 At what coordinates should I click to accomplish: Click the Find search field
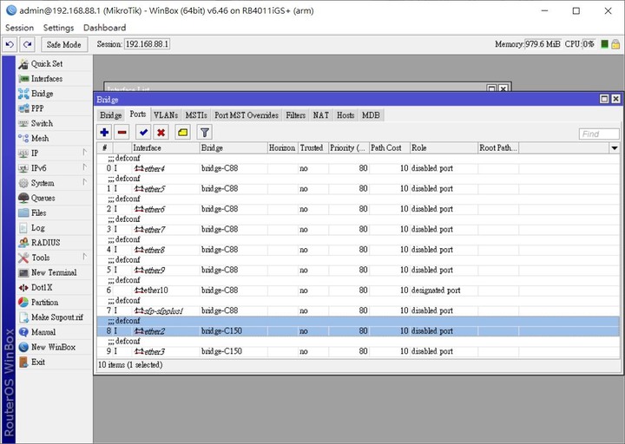click(x=599, y=134)
